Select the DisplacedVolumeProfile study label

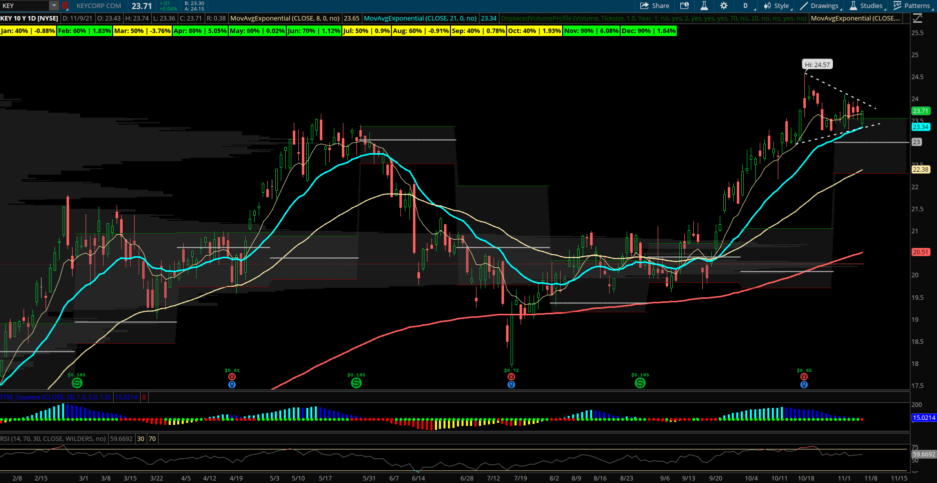[x=654, y=18]
